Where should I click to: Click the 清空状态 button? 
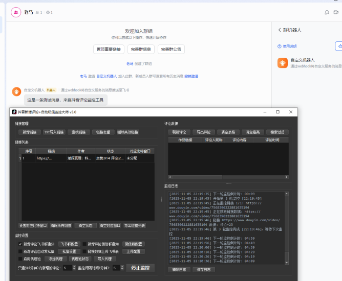pyautogui.click(x=85, y=225)
